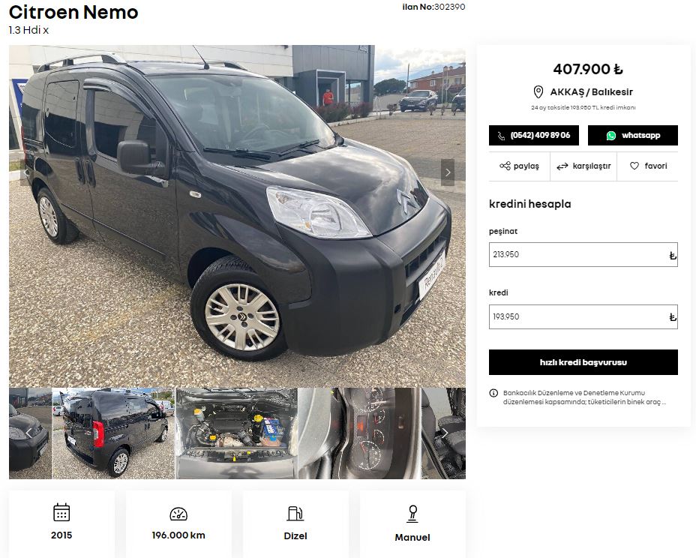
Task: Click the 2015 calendar icon
Action: coord(61,512)
